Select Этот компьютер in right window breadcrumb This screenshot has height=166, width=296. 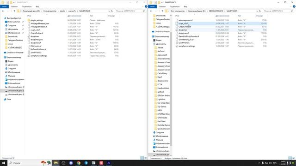(178, 11)
